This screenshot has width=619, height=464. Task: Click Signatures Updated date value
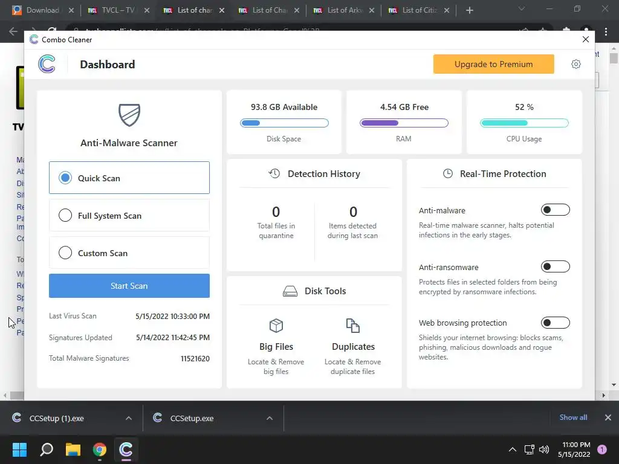173,337
